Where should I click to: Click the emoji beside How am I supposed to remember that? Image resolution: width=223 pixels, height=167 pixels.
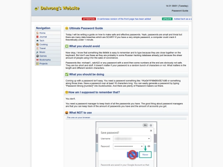tap(66, 92)
